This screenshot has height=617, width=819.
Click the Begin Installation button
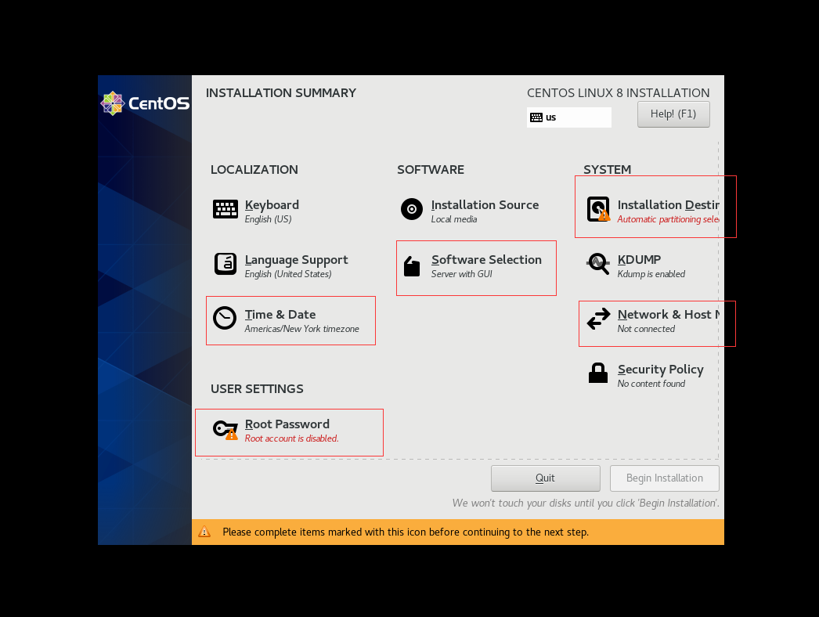pos(665,478)
